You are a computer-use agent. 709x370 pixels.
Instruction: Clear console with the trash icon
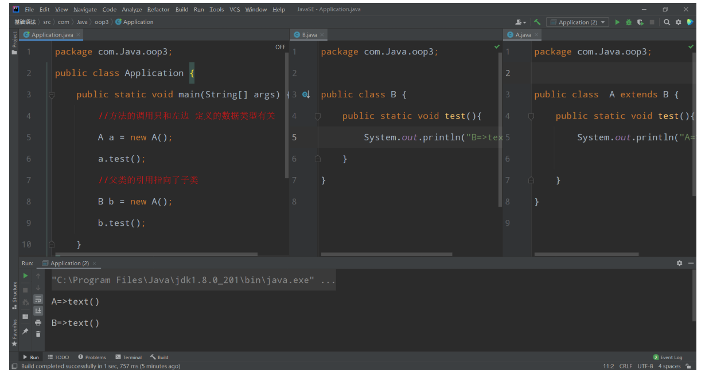pos(38,334)
